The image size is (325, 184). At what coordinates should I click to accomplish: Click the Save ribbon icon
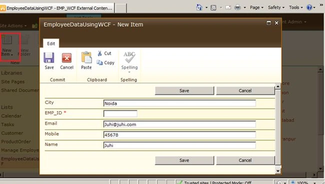coord(49,58)
